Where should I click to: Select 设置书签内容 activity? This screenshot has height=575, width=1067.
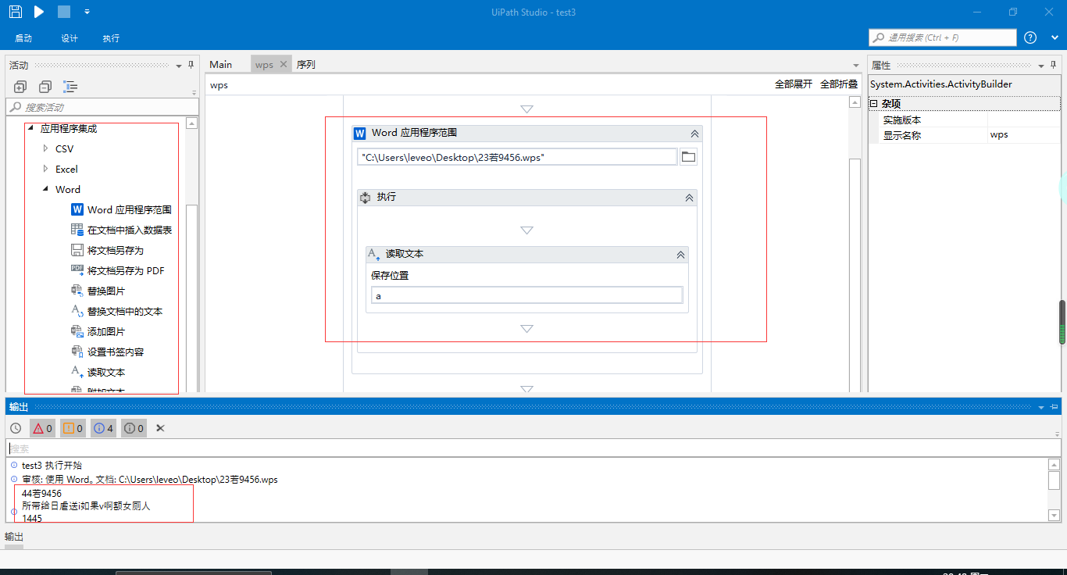pos(107,352)
